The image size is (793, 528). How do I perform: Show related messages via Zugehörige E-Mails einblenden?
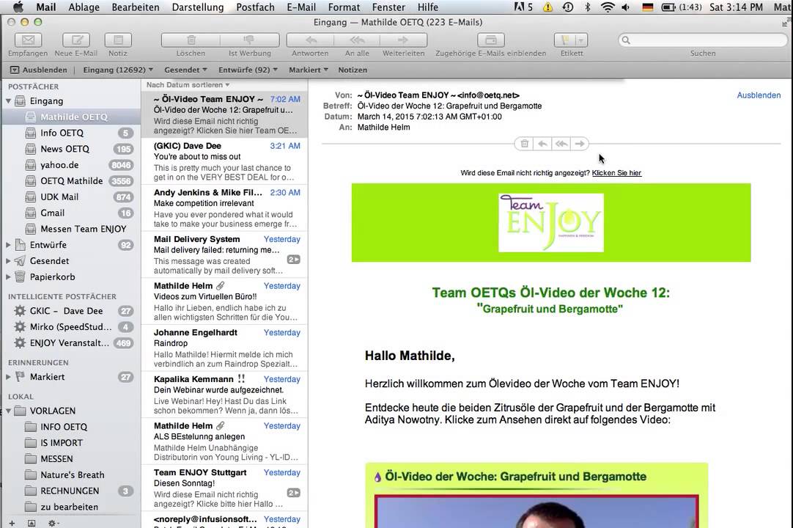coord(490,40)
